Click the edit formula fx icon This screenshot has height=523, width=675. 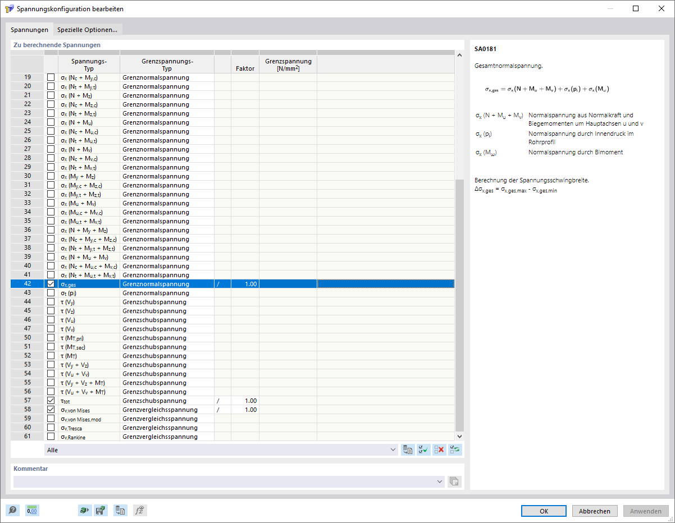[139, 510]
